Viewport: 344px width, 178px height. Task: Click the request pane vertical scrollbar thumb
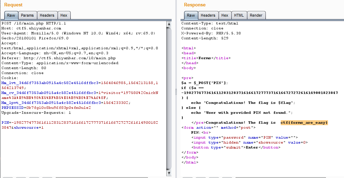click(x=169, y=98)
